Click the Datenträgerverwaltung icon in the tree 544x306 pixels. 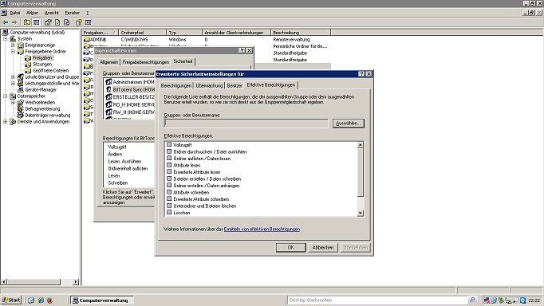coord(21,115)
